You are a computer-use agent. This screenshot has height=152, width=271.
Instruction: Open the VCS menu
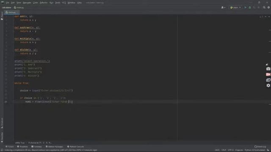64,3
